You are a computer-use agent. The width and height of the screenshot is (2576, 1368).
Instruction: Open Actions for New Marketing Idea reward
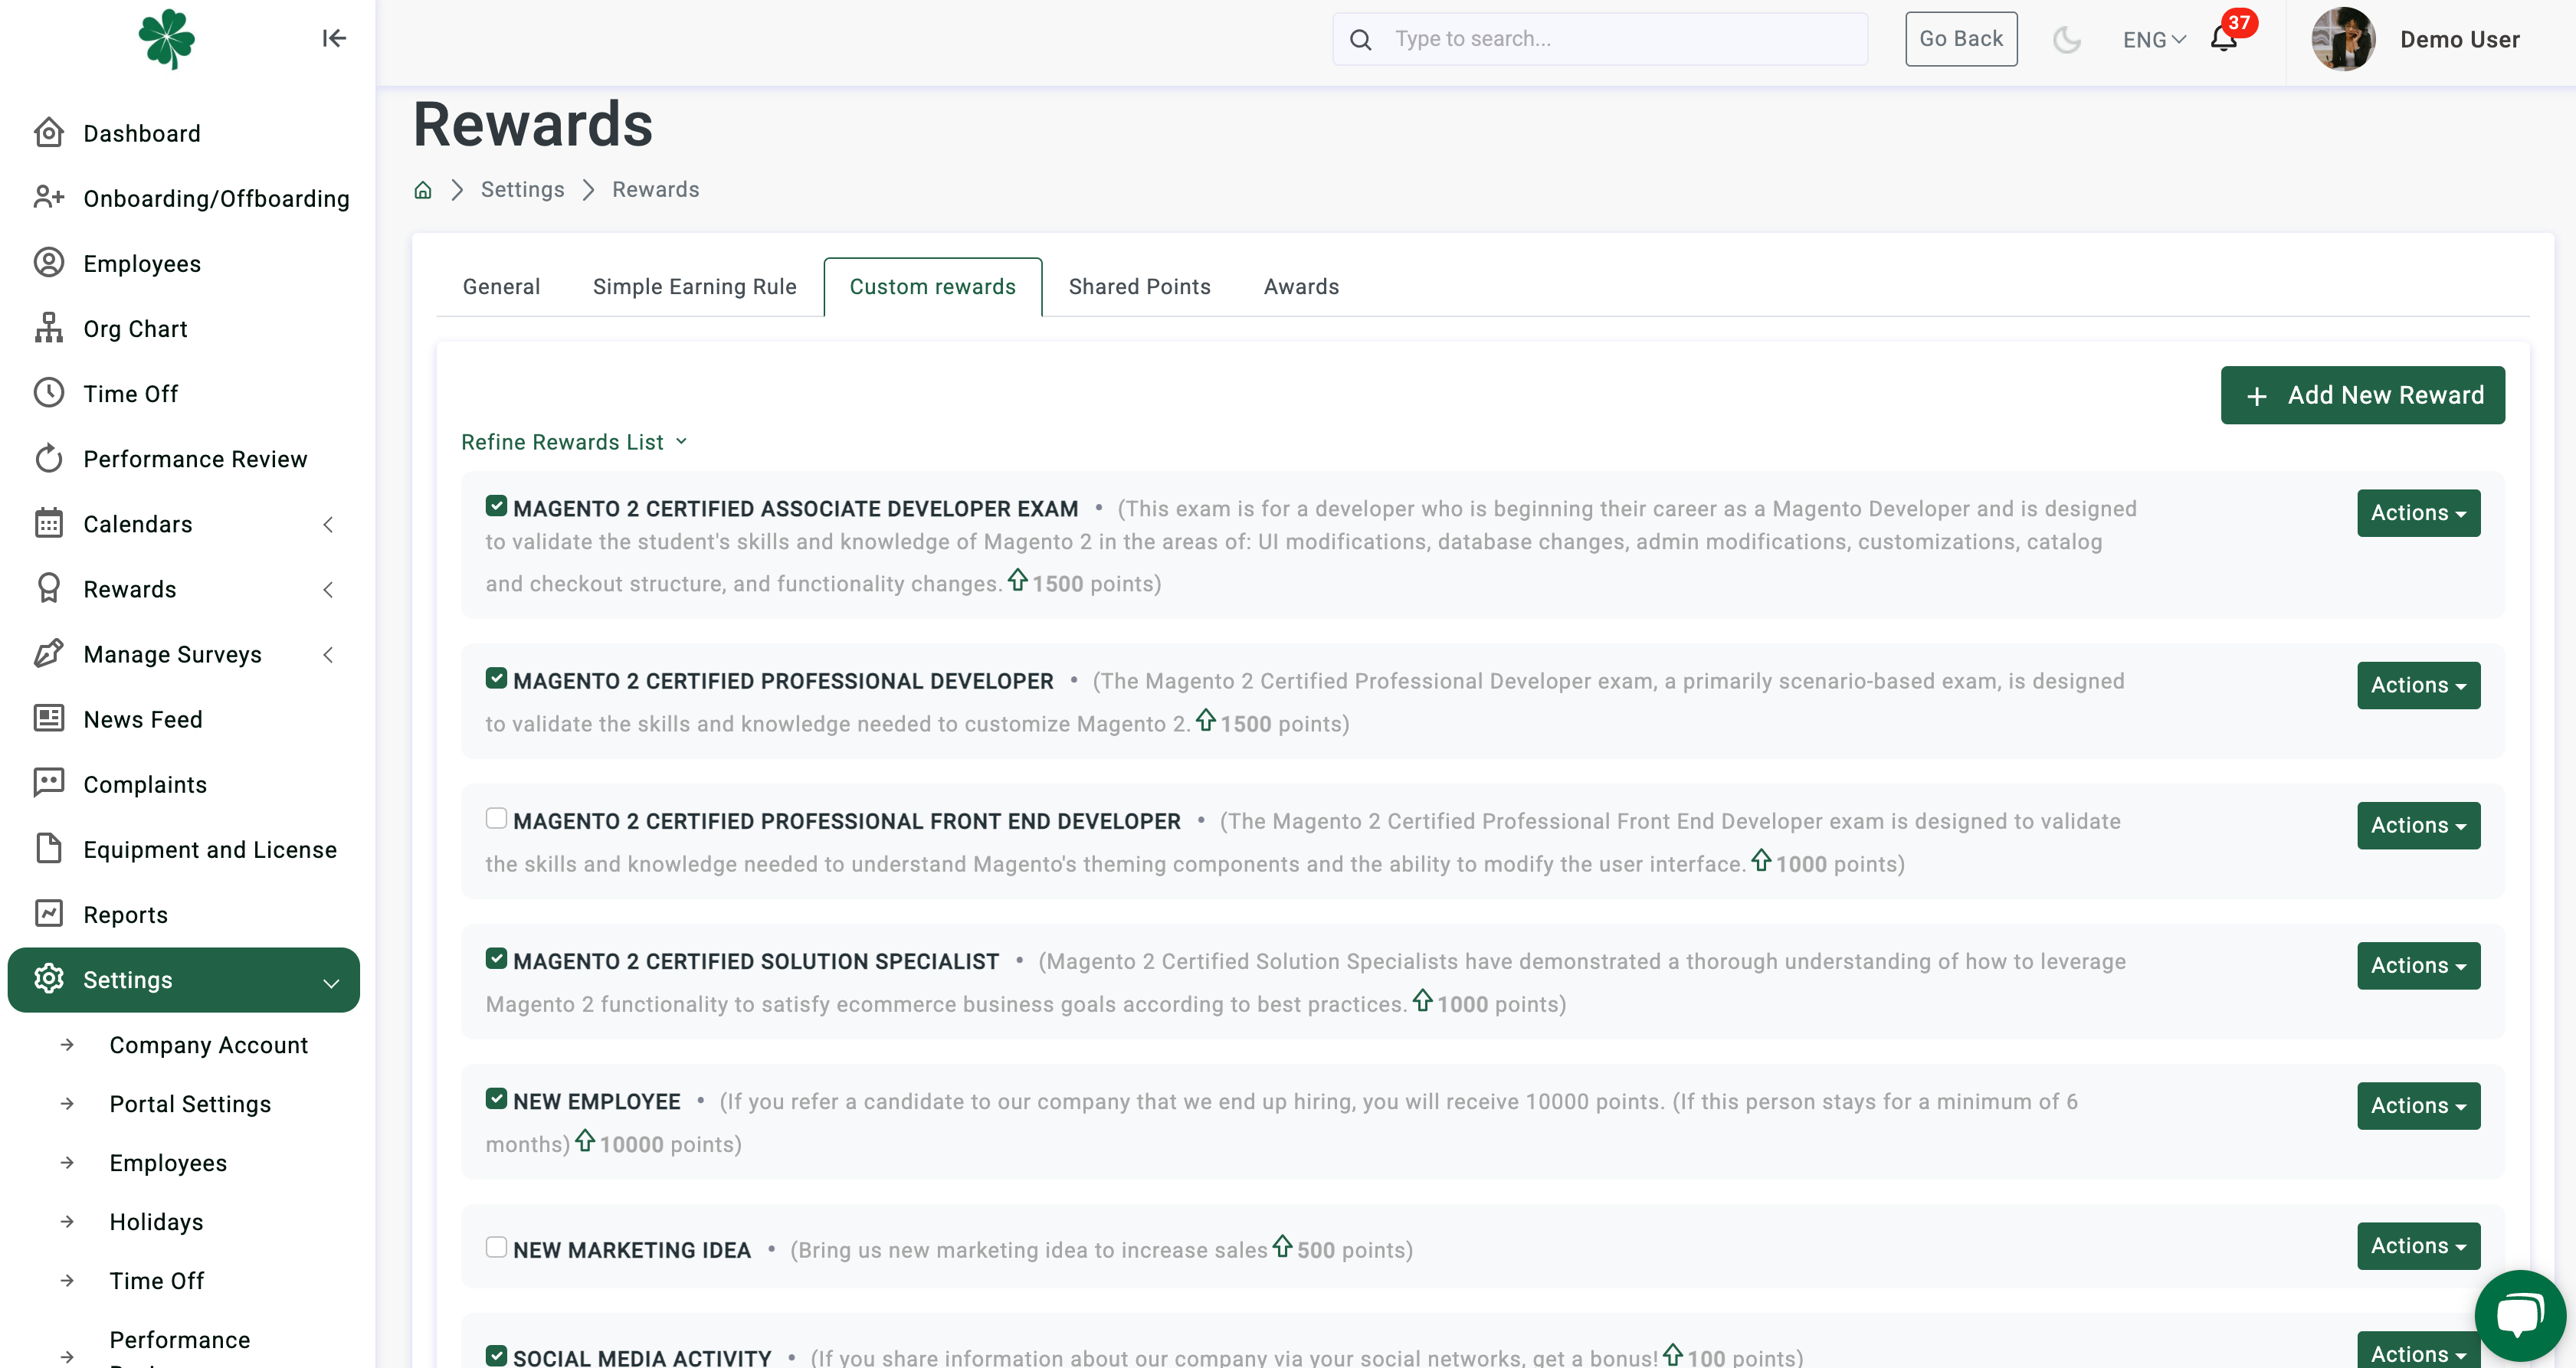[2418, 1246]
